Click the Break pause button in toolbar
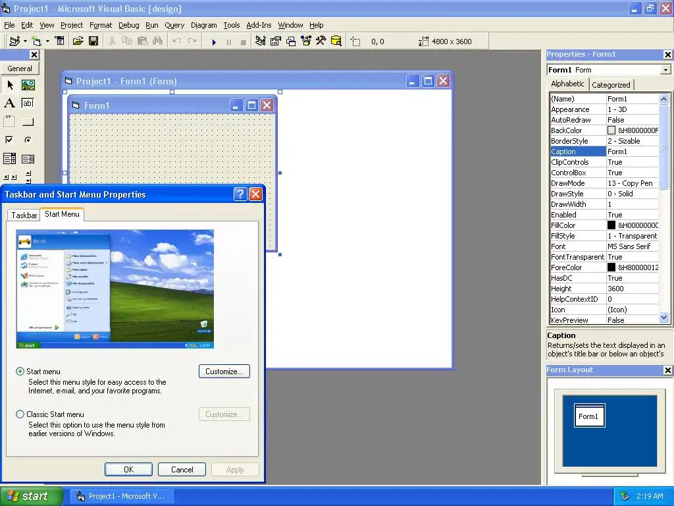674x506 pixels. 228,42
